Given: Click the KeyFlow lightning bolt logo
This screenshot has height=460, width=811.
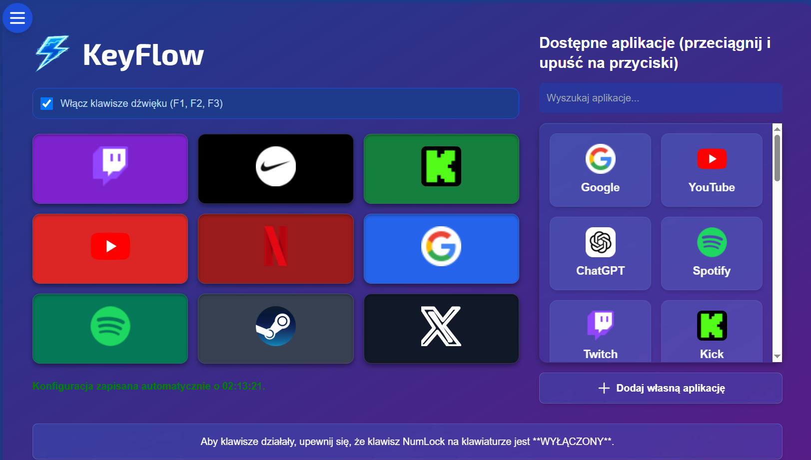Looking at the screenshot, I should tap(52, 53).
